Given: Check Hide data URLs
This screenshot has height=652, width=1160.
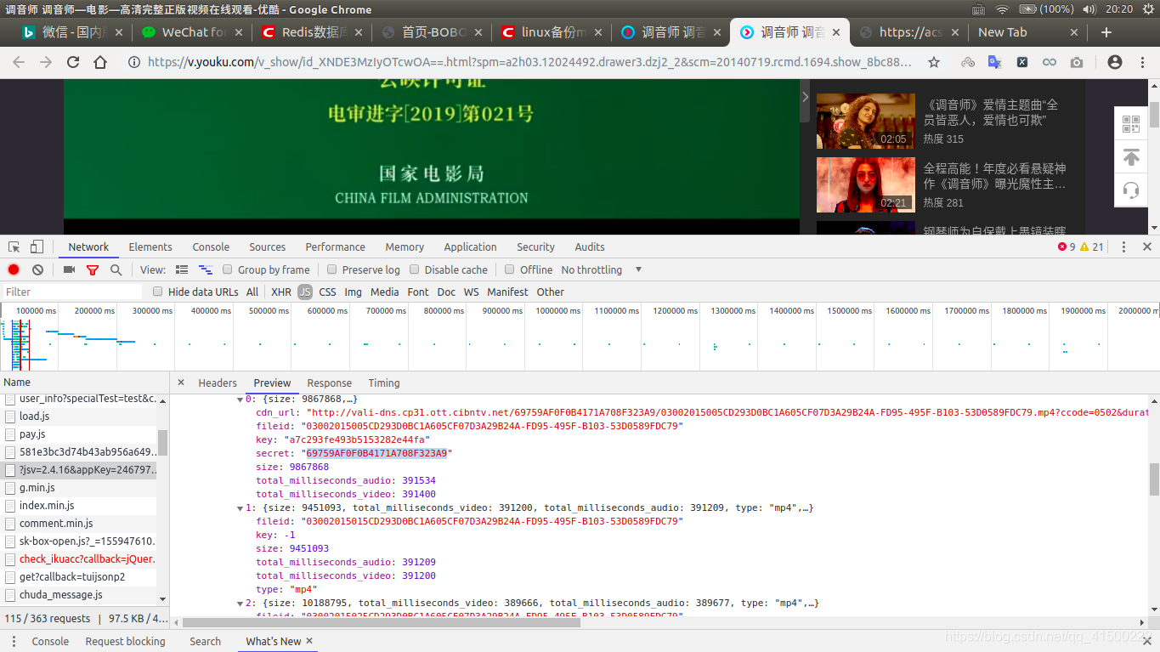Looking at the screenshot, I should pos(157,292).
